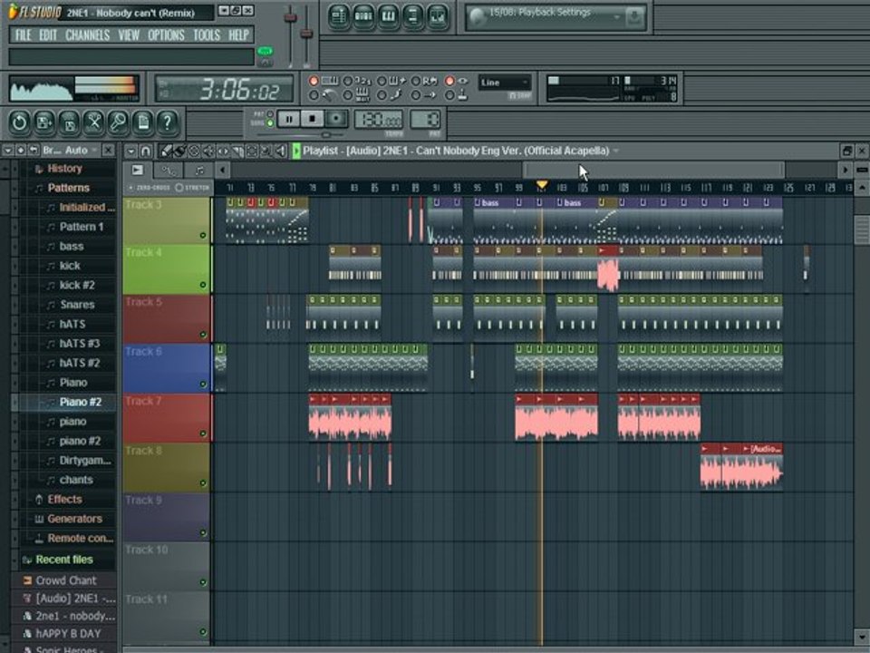Open the Playlist menu arrow
Screen dimensions: 870x653
(130, 151)
